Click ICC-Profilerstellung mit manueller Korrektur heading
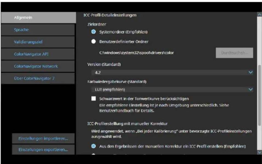This screenshot has width=262, height=164. [127, 124]
